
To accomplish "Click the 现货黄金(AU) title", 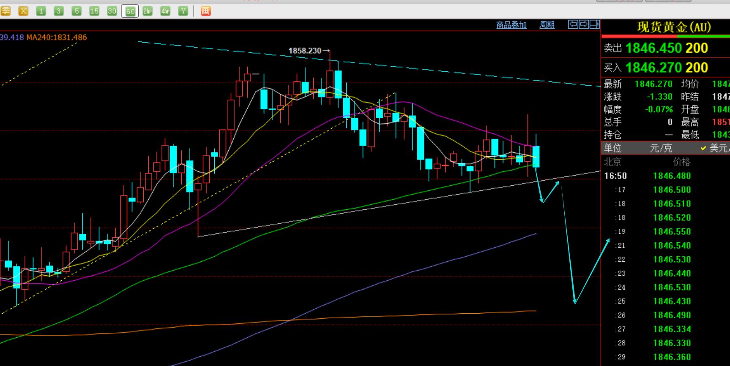I will click(x=674, y=27).
